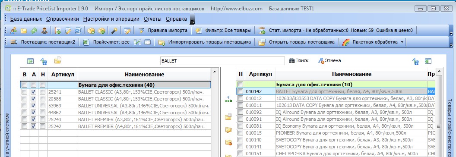Screen dimensions: 456x157
Task: Click the table grid icon in supplier toolbar
Action: [x=147, y=42]
